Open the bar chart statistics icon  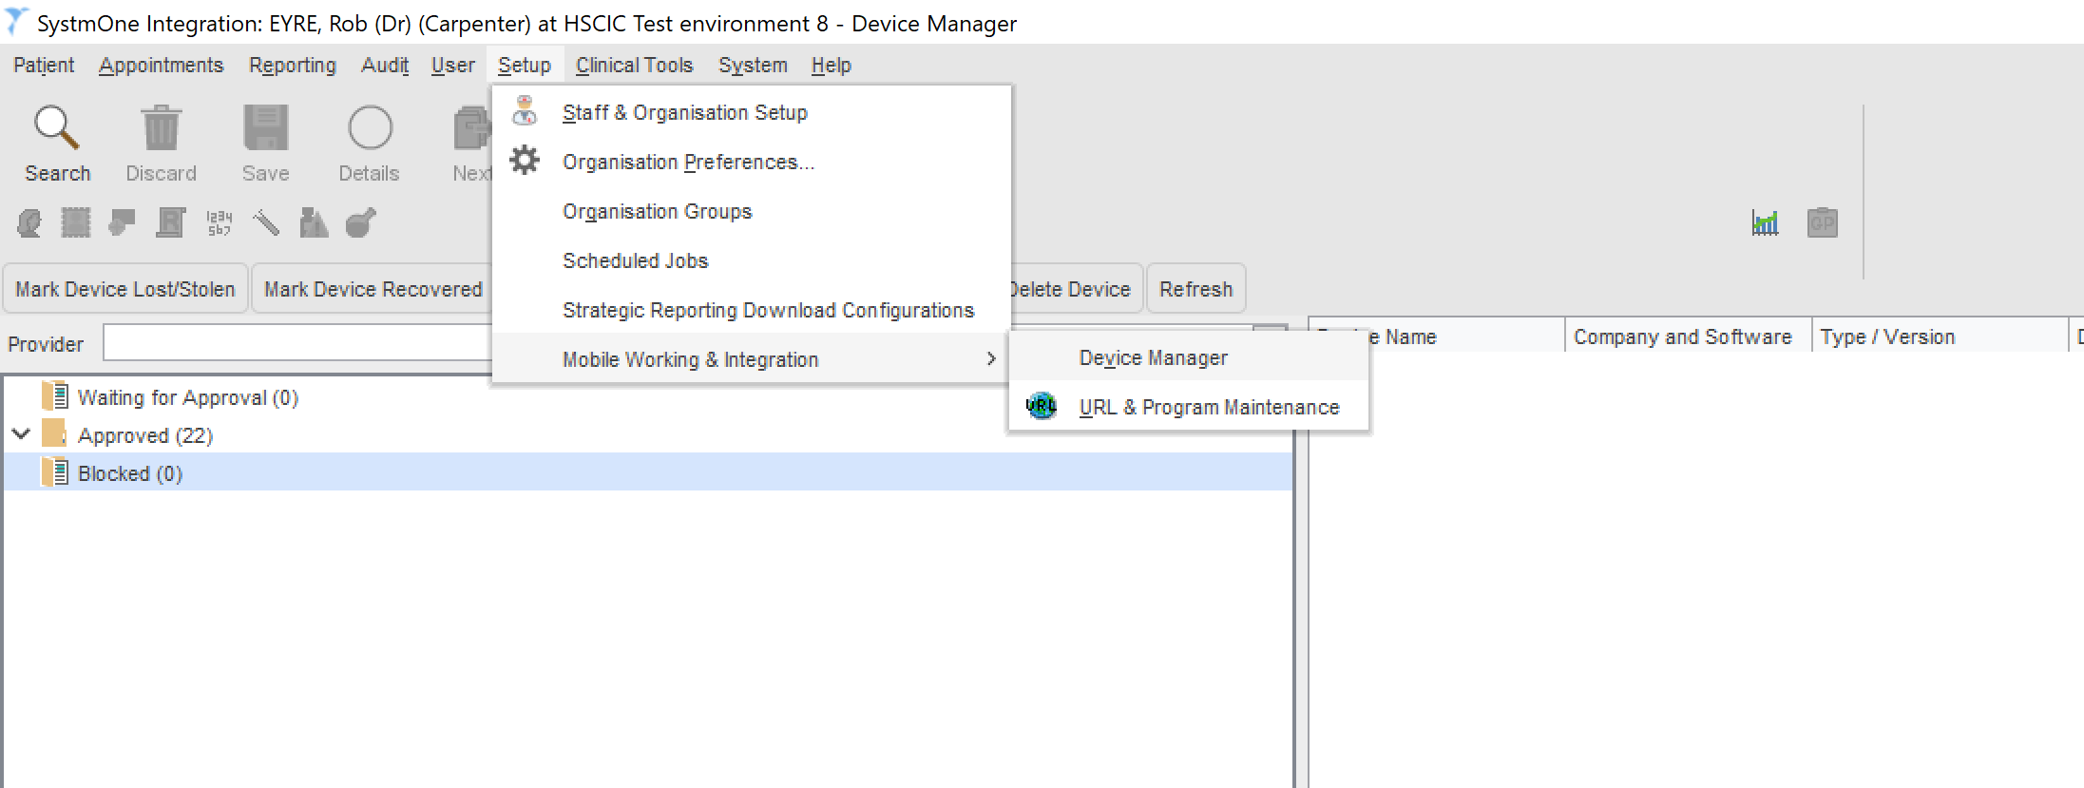(x=1765, y=223)
